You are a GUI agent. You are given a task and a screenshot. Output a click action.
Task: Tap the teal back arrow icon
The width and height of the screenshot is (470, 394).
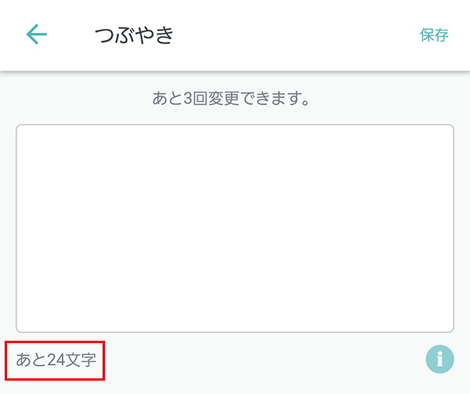point(37,34)
